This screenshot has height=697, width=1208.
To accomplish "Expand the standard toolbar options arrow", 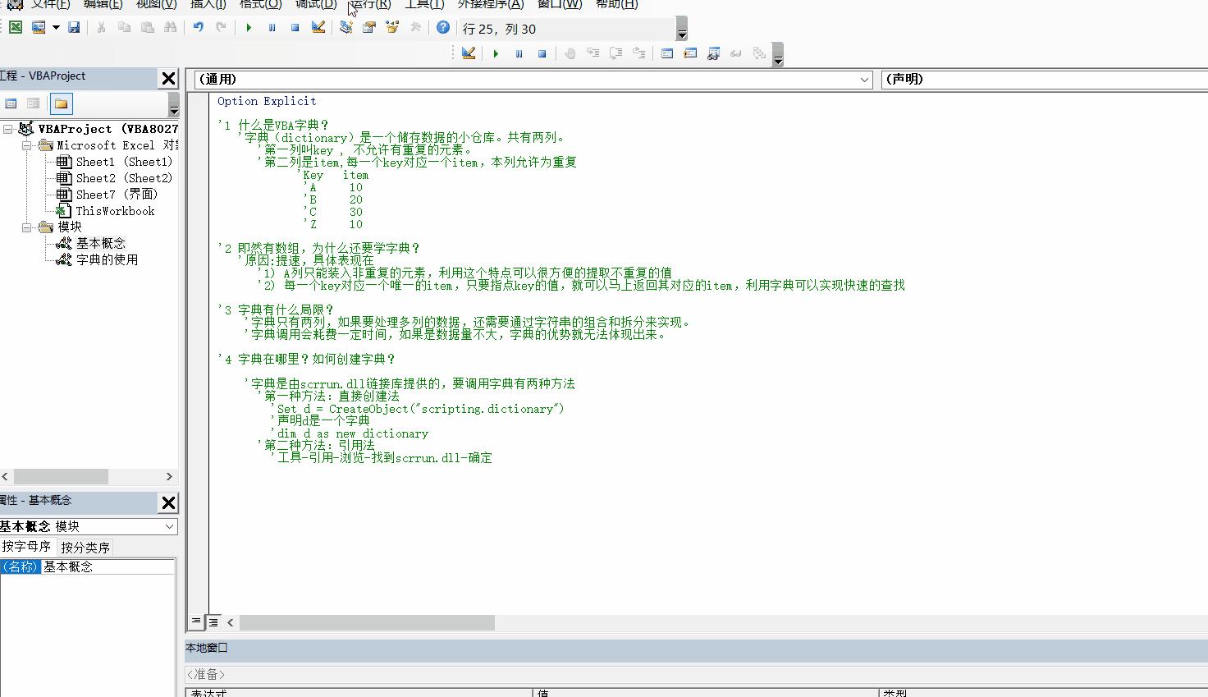I will pos(681,30).
